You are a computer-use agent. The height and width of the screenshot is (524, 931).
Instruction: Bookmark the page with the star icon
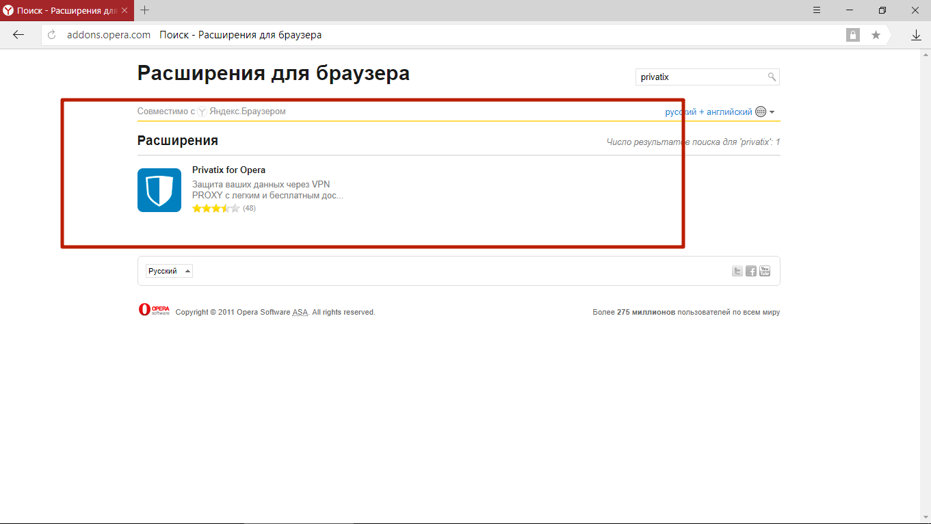pyautogui.click(x=876, y=35)
